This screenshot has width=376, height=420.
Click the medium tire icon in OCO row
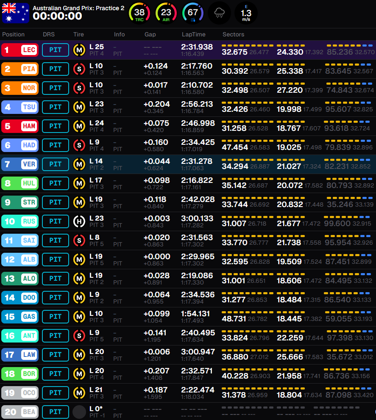click(79, 392)
